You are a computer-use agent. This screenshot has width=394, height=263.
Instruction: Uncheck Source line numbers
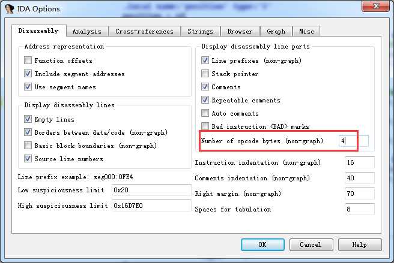tap(28, 159)
